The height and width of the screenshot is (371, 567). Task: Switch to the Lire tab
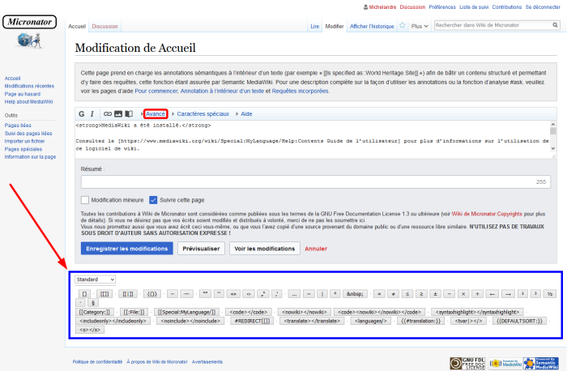pos(314,27)
